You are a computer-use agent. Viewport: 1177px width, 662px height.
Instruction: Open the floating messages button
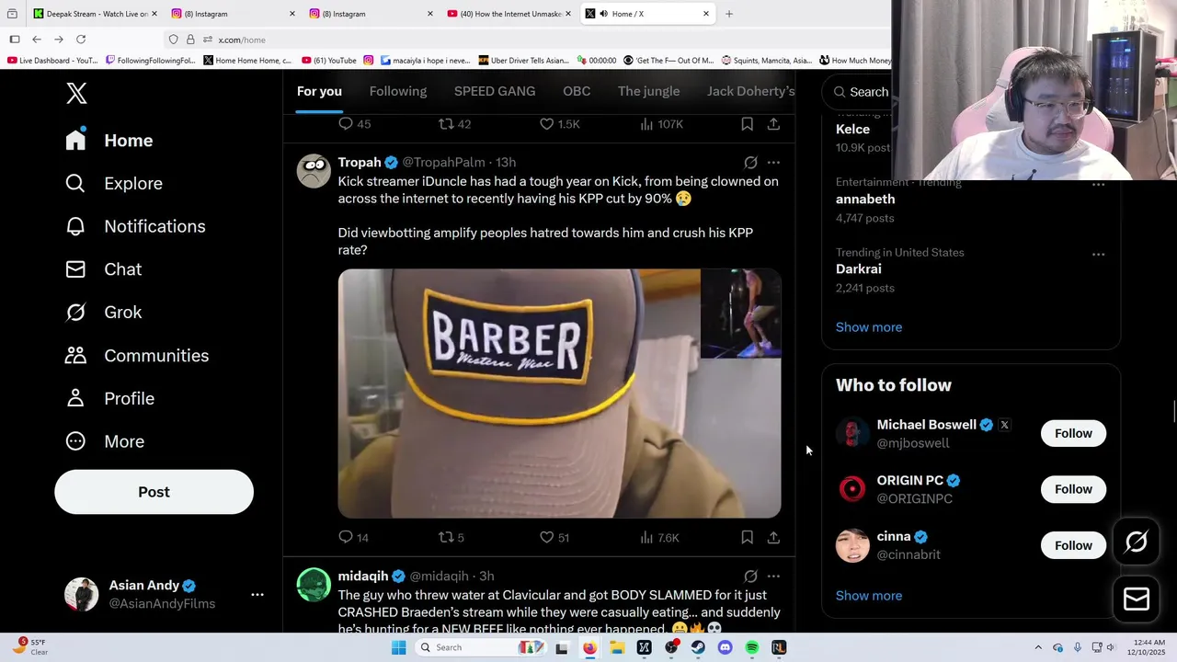click(x=1137, y=599)
